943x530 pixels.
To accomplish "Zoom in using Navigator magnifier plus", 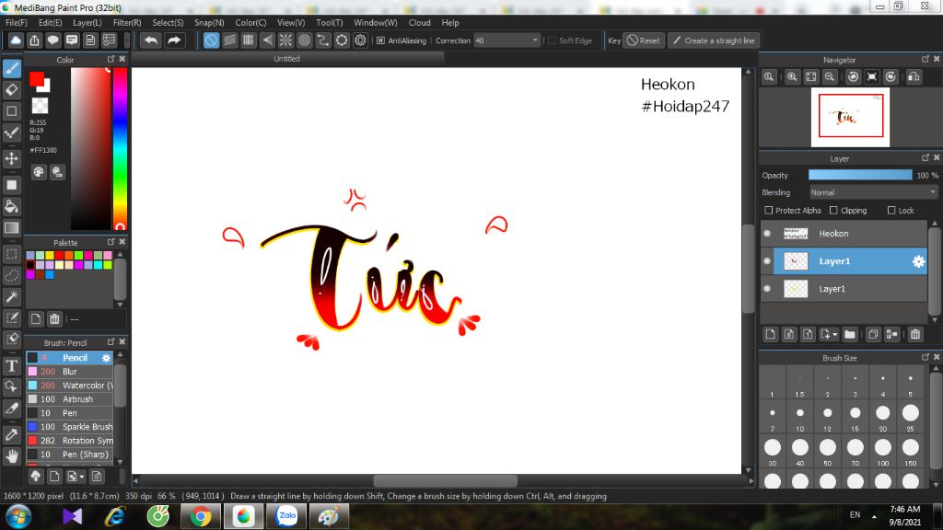I will click(792, 77).
